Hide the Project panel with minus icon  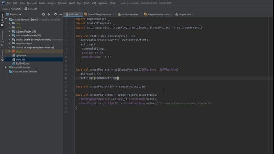[60, 14]
